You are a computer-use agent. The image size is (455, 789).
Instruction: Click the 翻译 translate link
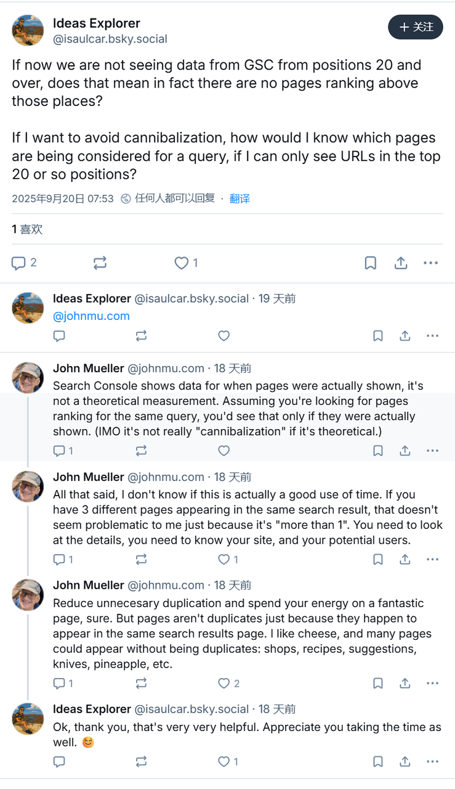click(240, 198)
